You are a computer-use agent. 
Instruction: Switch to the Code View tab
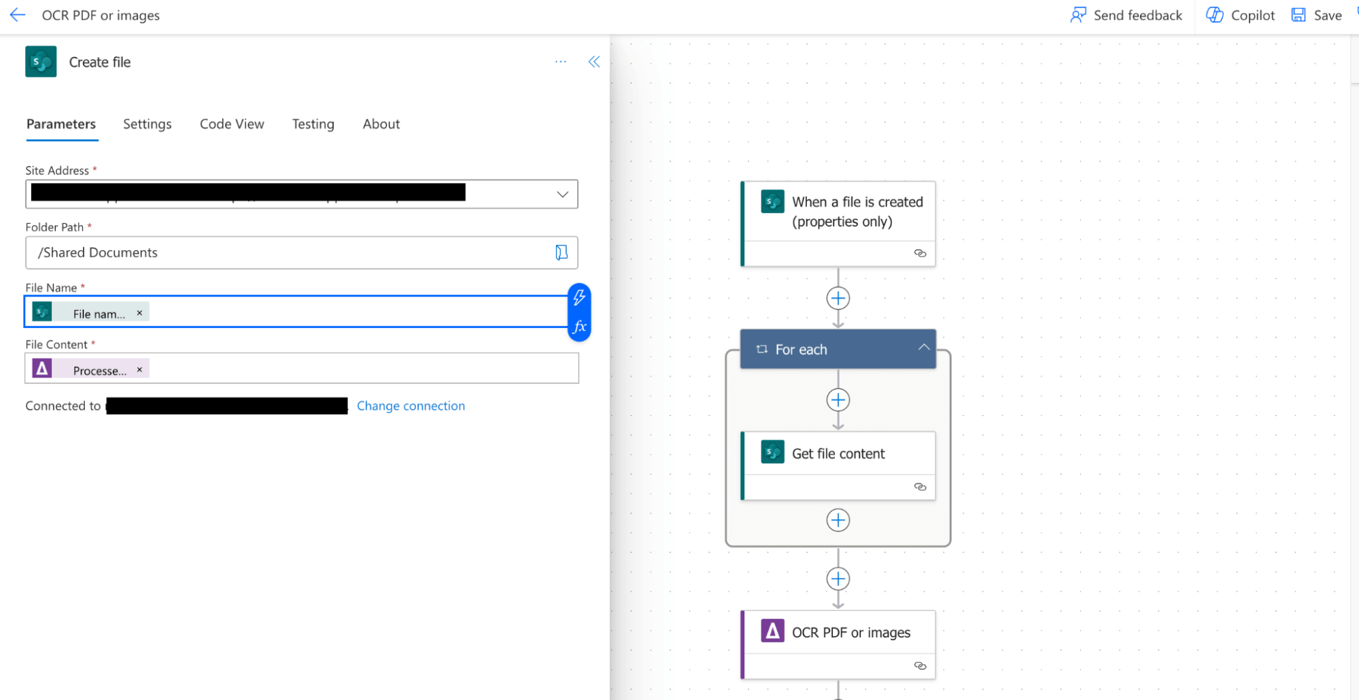point(231,124)
